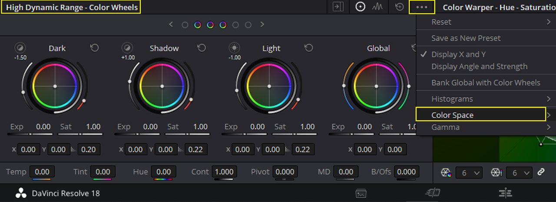Image resolution: width=556 pixels, height=202 pixels.
Task: Click the Cont value field 1.000
Action: tap(224, 172)
